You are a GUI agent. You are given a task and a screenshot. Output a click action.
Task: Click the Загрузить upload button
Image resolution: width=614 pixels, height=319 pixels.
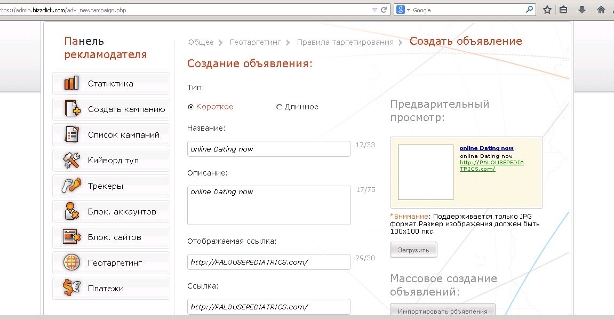pos(413,250)
